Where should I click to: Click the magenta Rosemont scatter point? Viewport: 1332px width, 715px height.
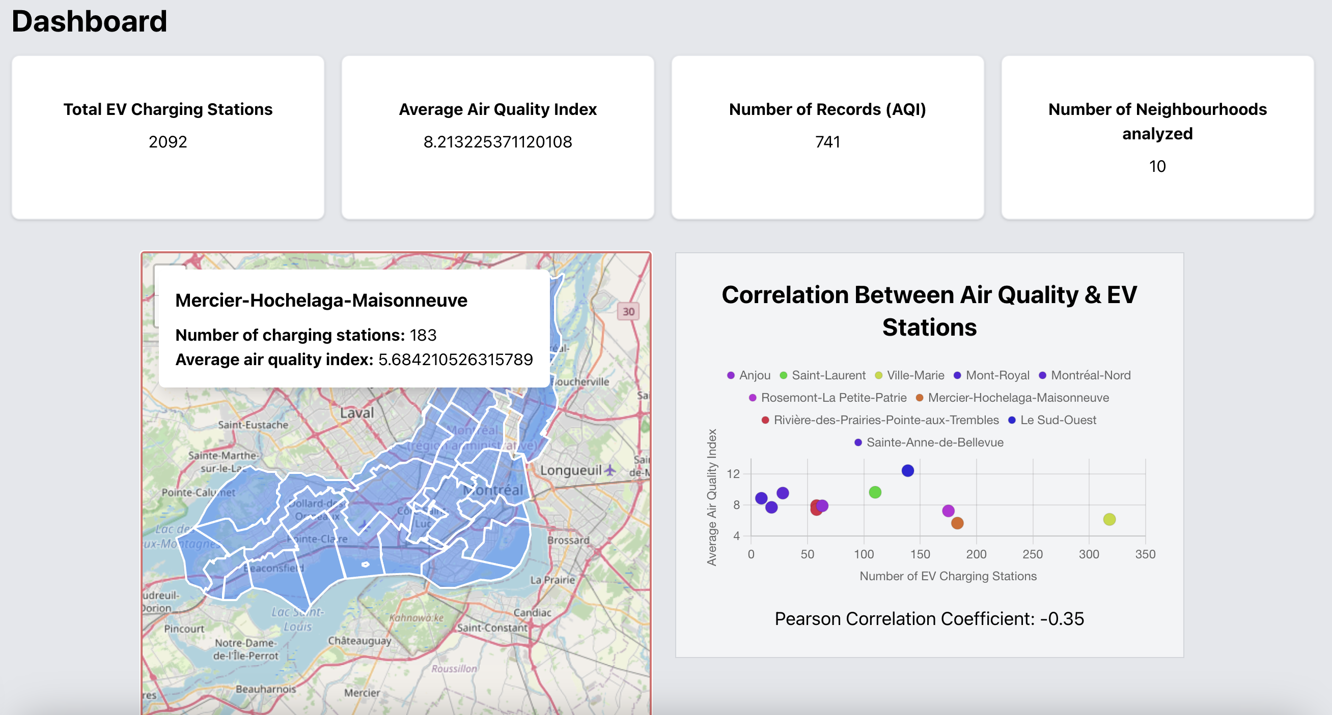948,511
